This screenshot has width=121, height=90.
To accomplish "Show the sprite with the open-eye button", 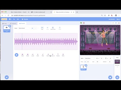I will click(85, 62).
